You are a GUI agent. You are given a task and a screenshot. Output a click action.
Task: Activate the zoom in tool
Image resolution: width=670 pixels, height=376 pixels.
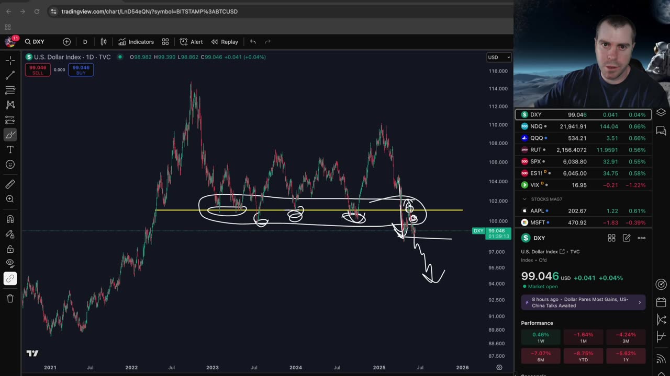click(x=10, y=199)
